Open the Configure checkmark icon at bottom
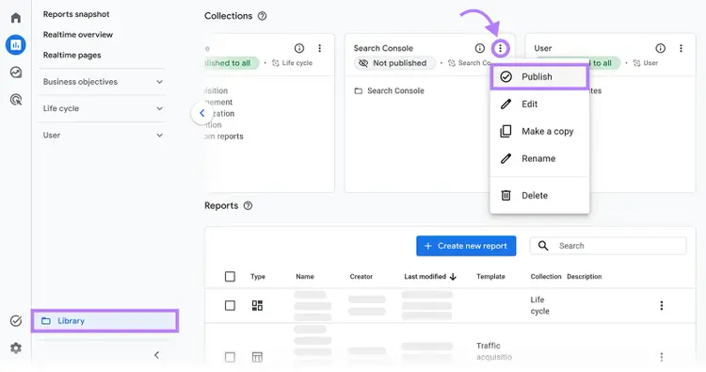 [x=16, y=320]
